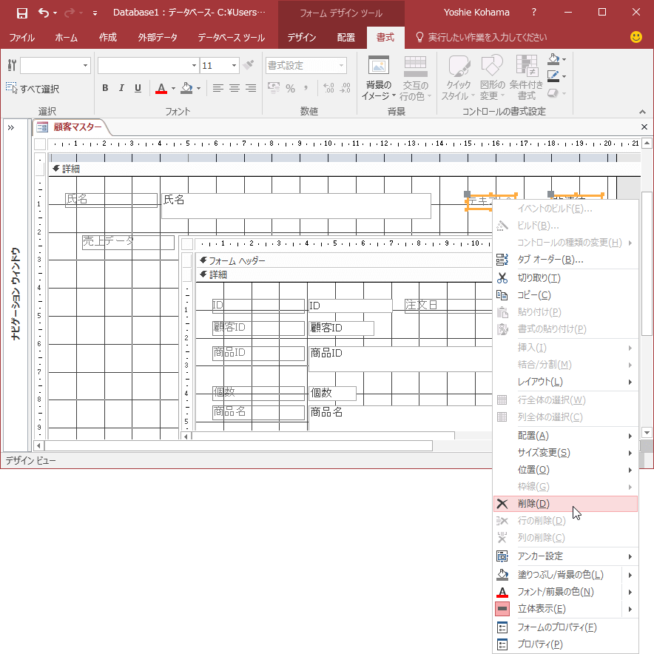Open 位置 submenu in context menu
The height and width of the screenshot is (654, 654).
[x=565, y=470]
